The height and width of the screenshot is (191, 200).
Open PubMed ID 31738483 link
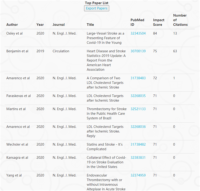(138, 78)
